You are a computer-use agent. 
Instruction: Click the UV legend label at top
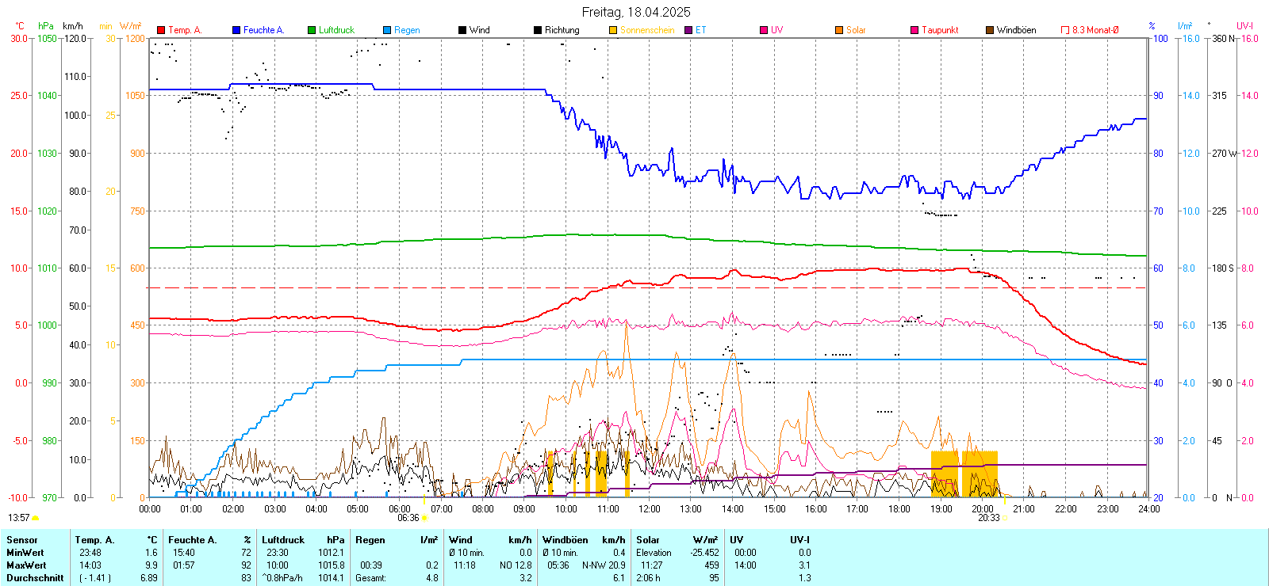[776, 30]
